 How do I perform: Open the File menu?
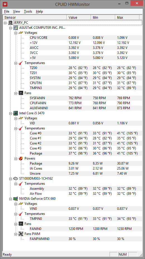coord(7,11)
